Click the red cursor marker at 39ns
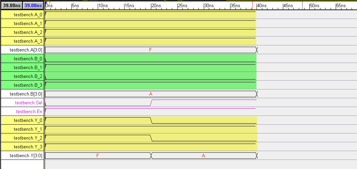Image resolution: width=357 pixels, height=169 pixels. (x=252, y=5)
